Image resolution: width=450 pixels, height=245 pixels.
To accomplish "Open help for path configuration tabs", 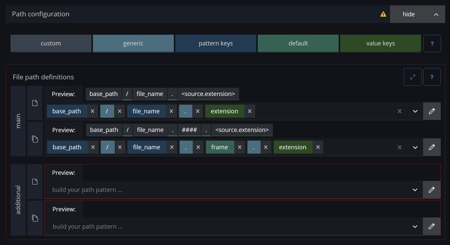I will coord(432,43).
